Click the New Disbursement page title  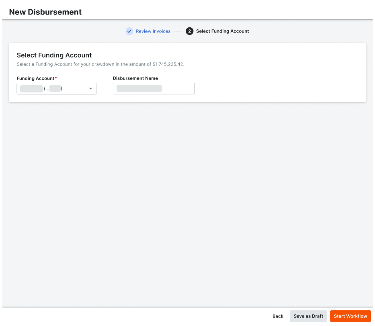(x=45, y=12)
